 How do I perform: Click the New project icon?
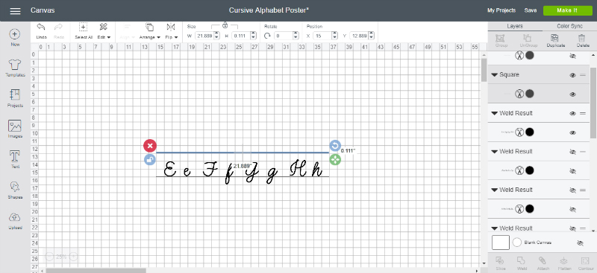[15, 34]
